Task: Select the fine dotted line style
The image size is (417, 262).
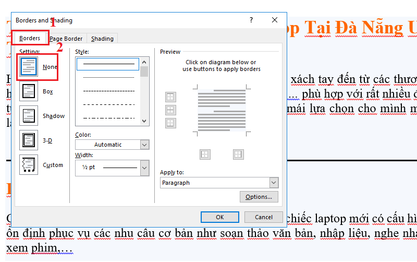Action: pyautogui.click(x=108, y=77)
